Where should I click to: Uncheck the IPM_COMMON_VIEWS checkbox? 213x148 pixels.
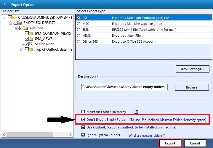click(27, 33)
